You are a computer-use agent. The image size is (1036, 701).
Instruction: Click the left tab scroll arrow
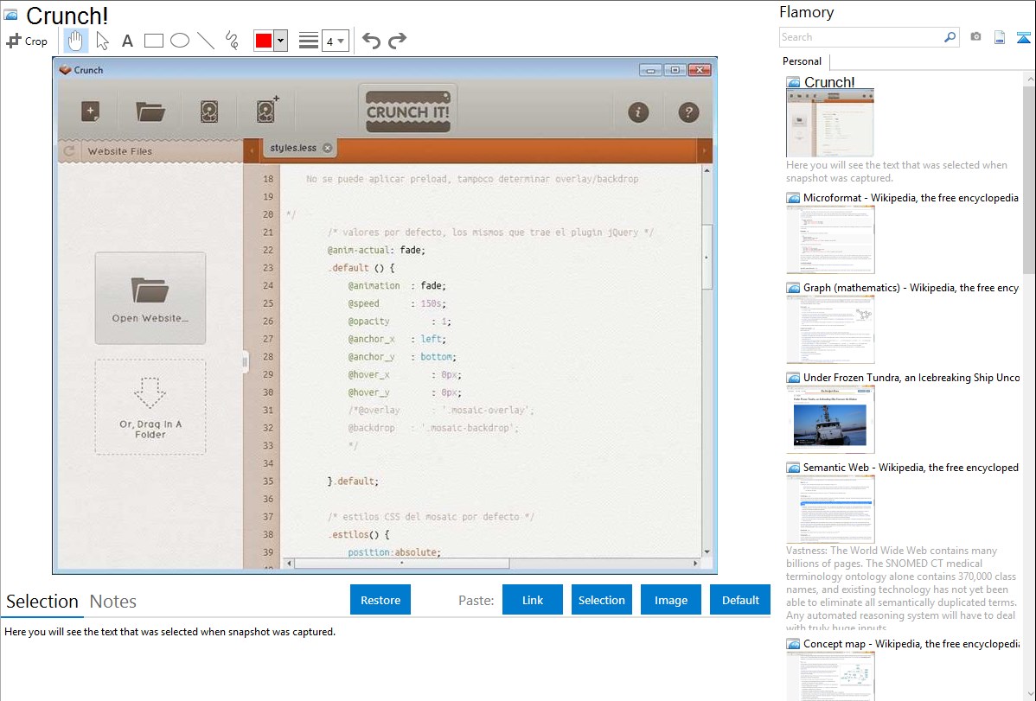point(252,150)
